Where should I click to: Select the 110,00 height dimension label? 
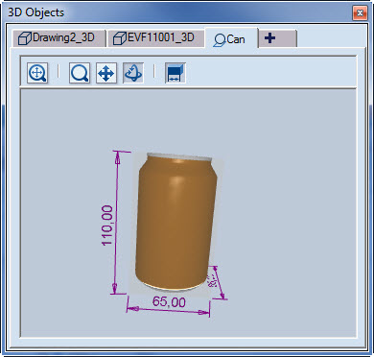click(107, 226)
